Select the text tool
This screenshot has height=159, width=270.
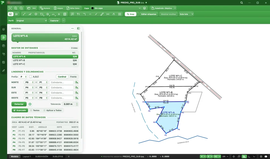[x=78, y=14]
